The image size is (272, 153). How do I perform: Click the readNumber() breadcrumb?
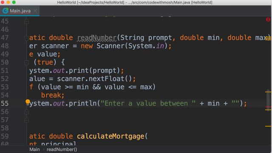pos(62,149)
